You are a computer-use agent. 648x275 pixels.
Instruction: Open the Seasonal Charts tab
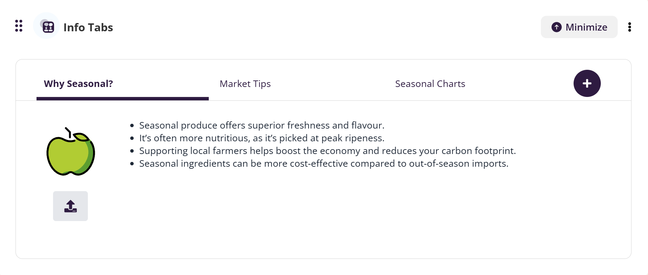coord(430,84)
